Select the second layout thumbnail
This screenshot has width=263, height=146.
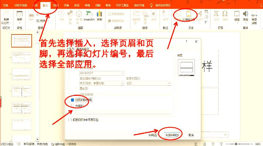point(21,58)
